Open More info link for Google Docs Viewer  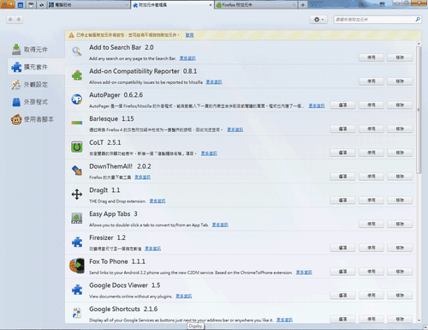[183, 297]
